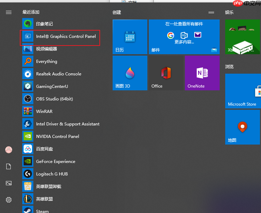Click the GeForce Experience label
This screenshot has width=261, height=213.
56,162
